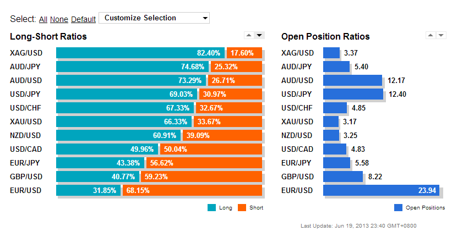Click the Default selection link
The height and width of the screenshot is (237, 452).
click(83, 19)
